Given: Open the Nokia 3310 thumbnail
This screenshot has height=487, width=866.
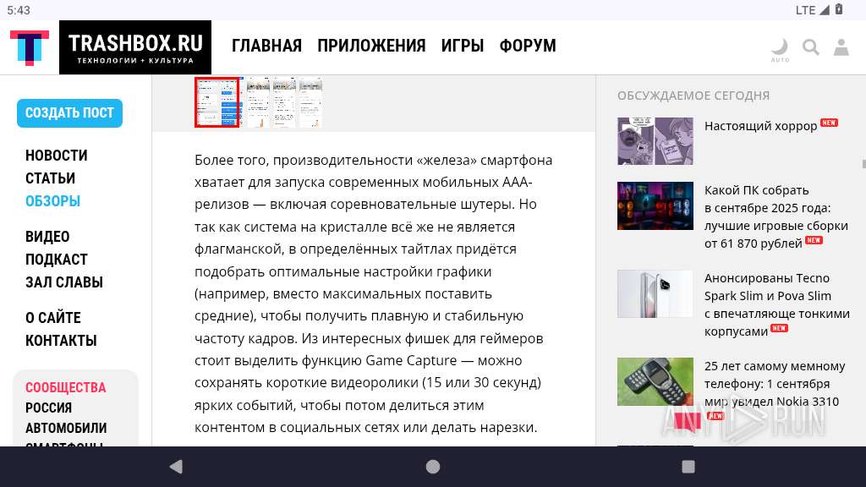Looking at the screenshot, I should tap(655, 381).
